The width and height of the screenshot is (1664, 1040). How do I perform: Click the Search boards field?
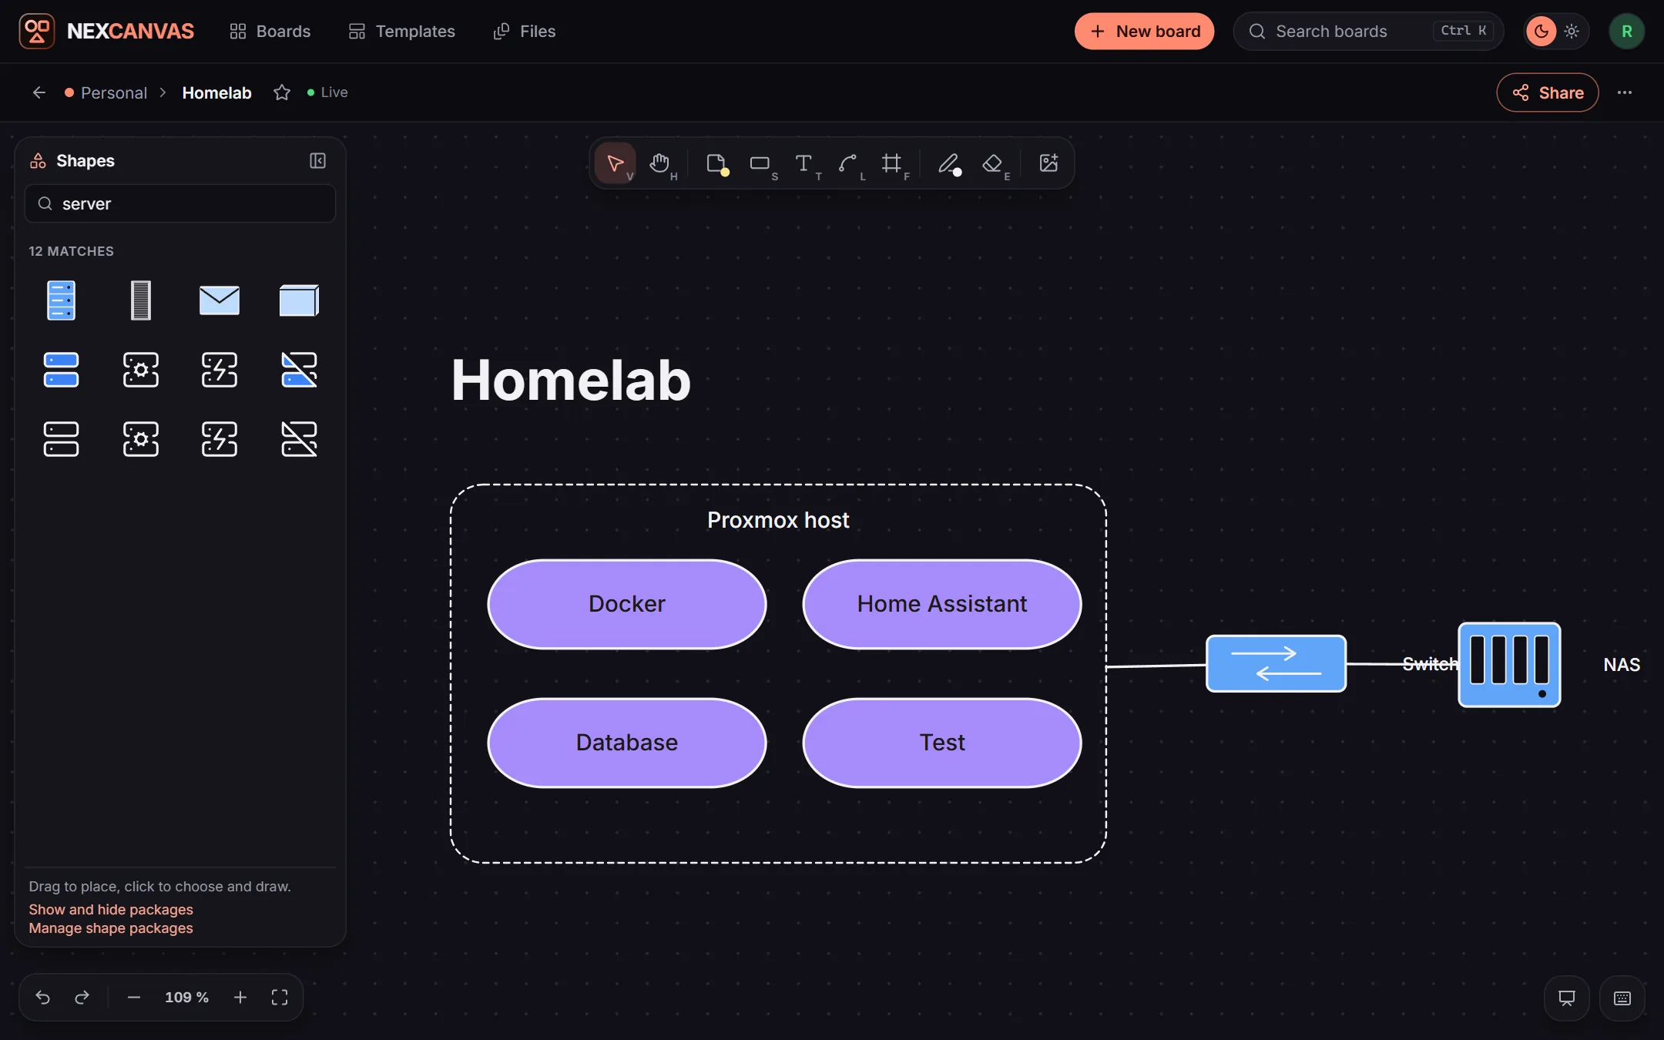[1368, 31]
